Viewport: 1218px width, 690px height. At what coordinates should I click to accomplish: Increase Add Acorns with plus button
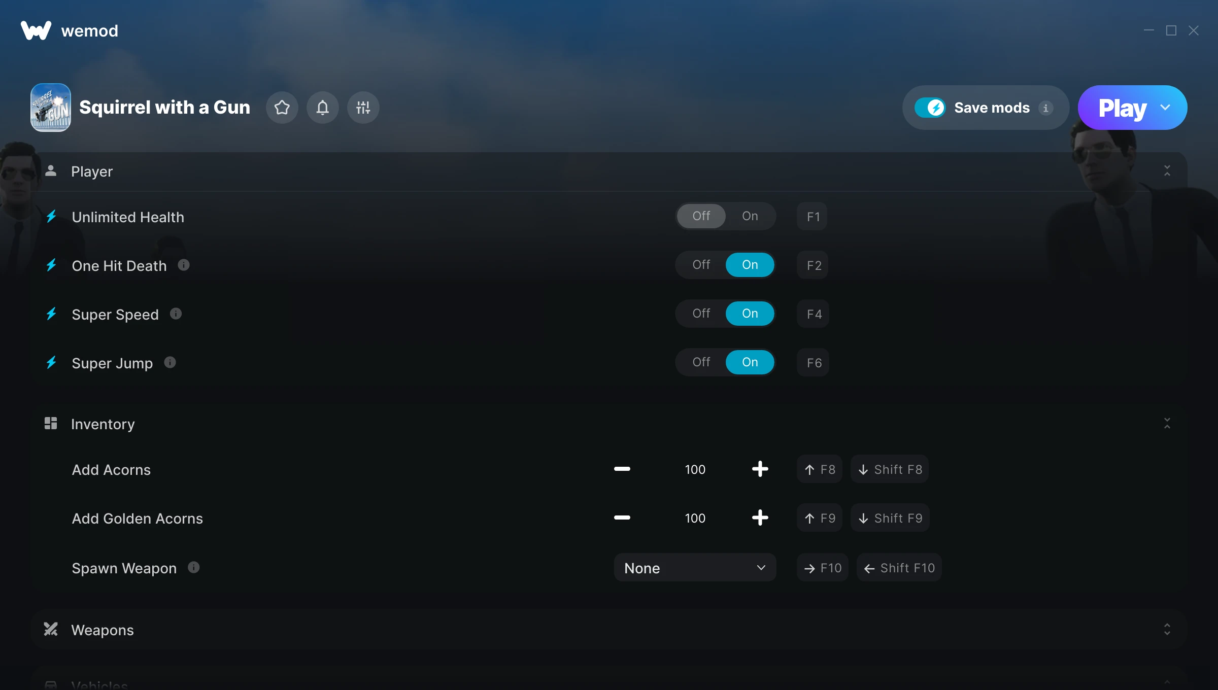coord(760,469)
